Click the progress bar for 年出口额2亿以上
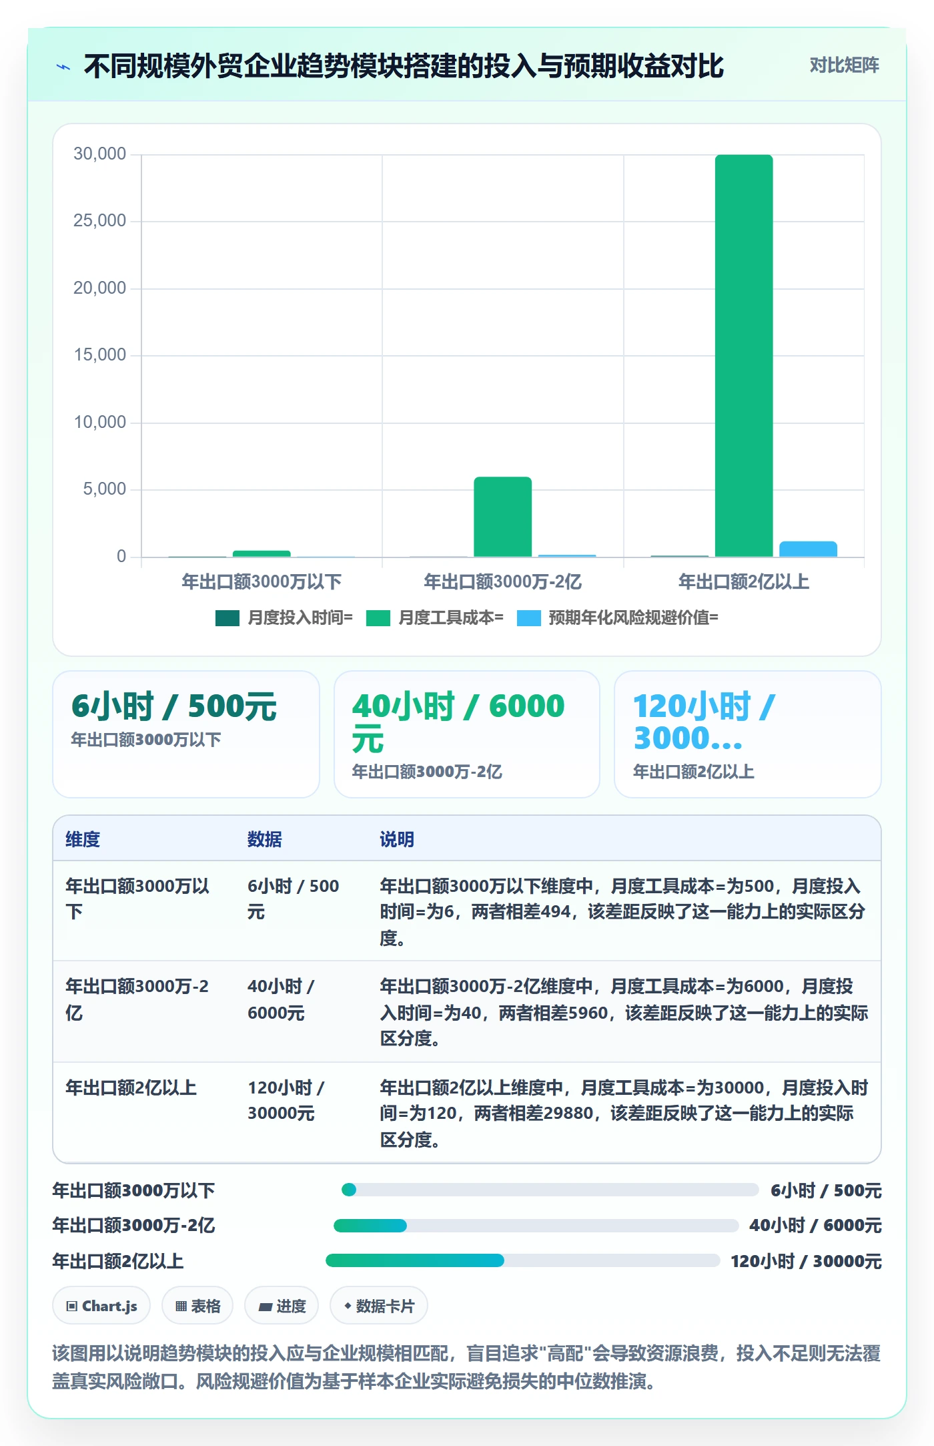The height and width of the screenshot is (1446, 934). pos(523,1260)
